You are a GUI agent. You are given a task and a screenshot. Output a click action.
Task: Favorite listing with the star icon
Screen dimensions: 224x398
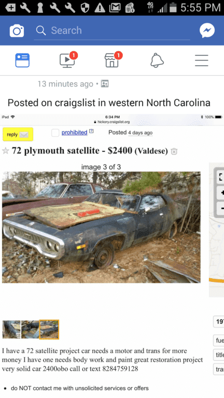click(x=5, y=151)
